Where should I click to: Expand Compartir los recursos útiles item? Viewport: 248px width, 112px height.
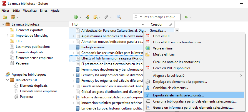73,53
